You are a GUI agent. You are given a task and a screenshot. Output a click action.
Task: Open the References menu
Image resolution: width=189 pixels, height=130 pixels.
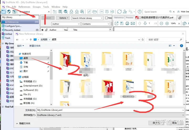click(x=24, y=7)
